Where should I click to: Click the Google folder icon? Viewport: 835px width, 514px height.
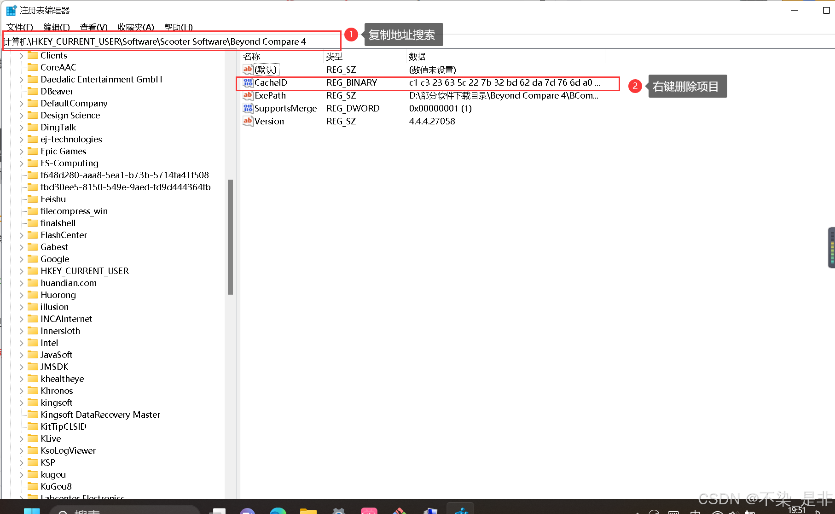pyautogui.click(x=33, y=259)
